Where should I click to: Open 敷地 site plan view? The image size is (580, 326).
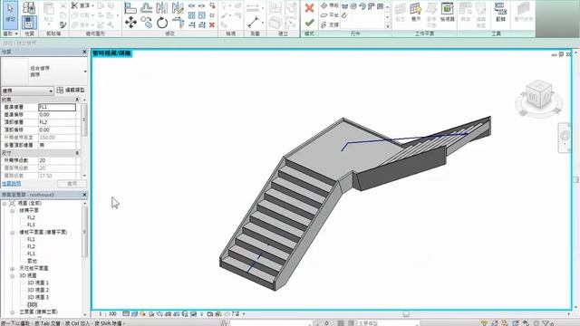(33, 262)
